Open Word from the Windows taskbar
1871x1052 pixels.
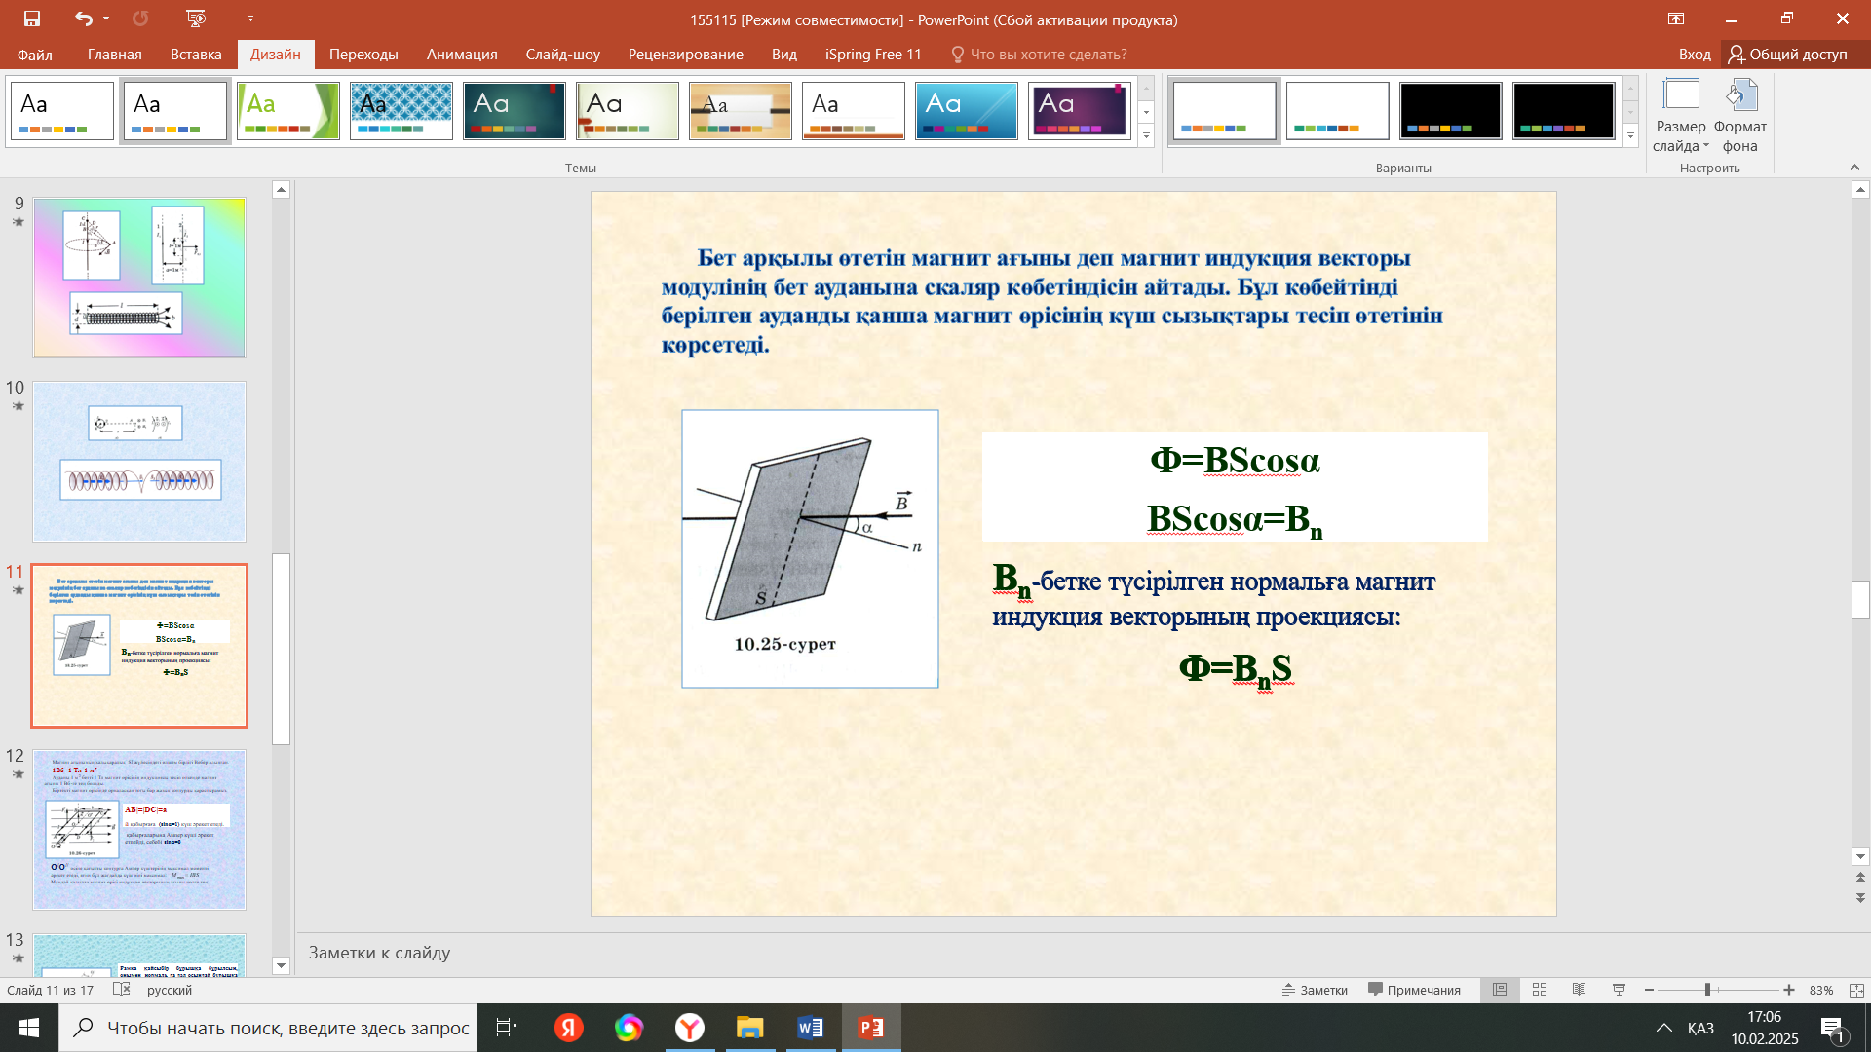point(810,1028)
